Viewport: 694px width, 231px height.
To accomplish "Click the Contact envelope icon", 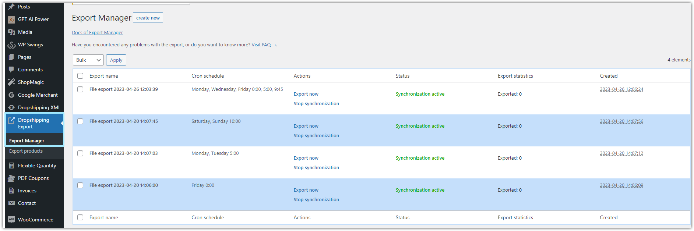I will click(11, 203).
